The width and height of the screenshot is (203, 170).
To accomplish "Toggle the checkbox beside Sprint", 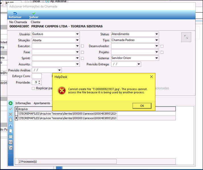I will tap(82, 58).
